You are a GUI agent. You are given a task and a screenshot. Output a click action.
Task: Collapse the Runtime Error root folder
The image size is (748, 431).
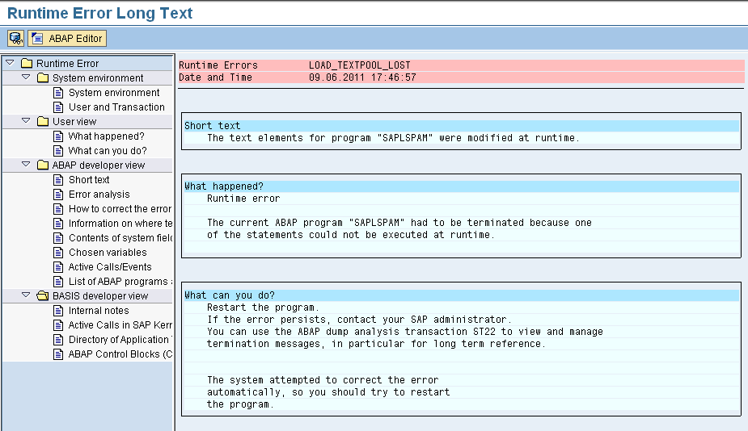9,63
